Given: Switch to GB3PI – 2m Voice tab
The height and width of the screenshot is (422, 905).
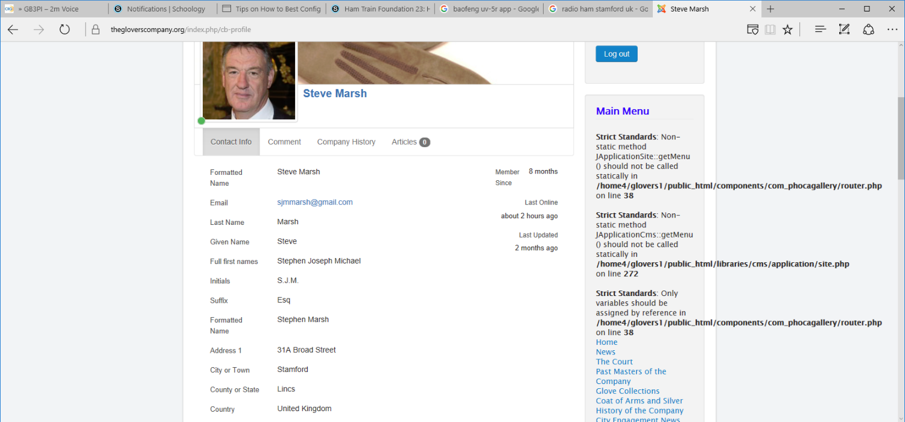Looking at the screenshot, I should (54, 9).
